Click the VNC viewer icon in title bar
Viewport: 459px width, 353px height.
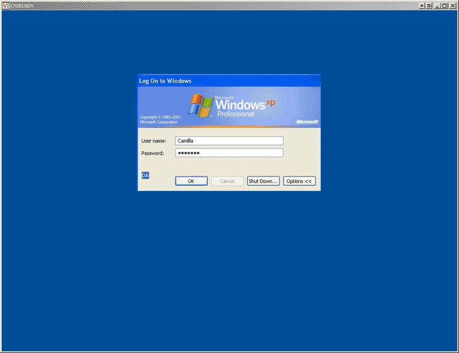[x=6, y=6]
